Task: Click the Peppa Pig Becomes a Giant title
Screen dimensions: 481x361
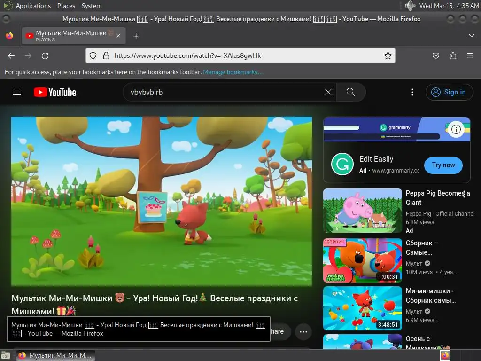Action: click(438, 198)
